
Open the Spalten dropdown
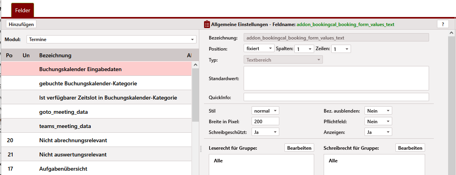click(303, 49)
